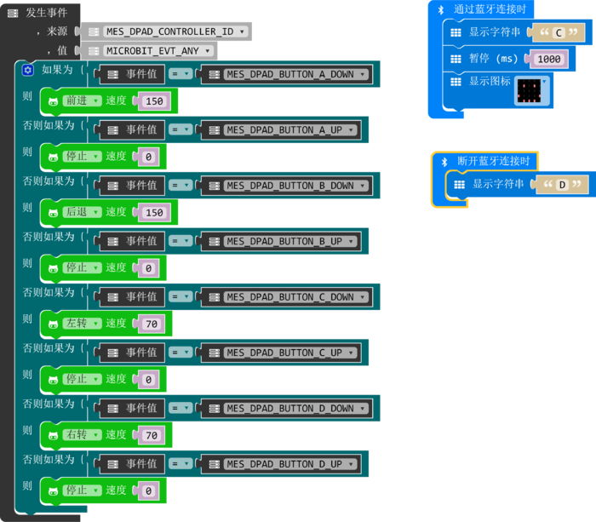
Task: Edit the string value D
Action: [562, 185]
